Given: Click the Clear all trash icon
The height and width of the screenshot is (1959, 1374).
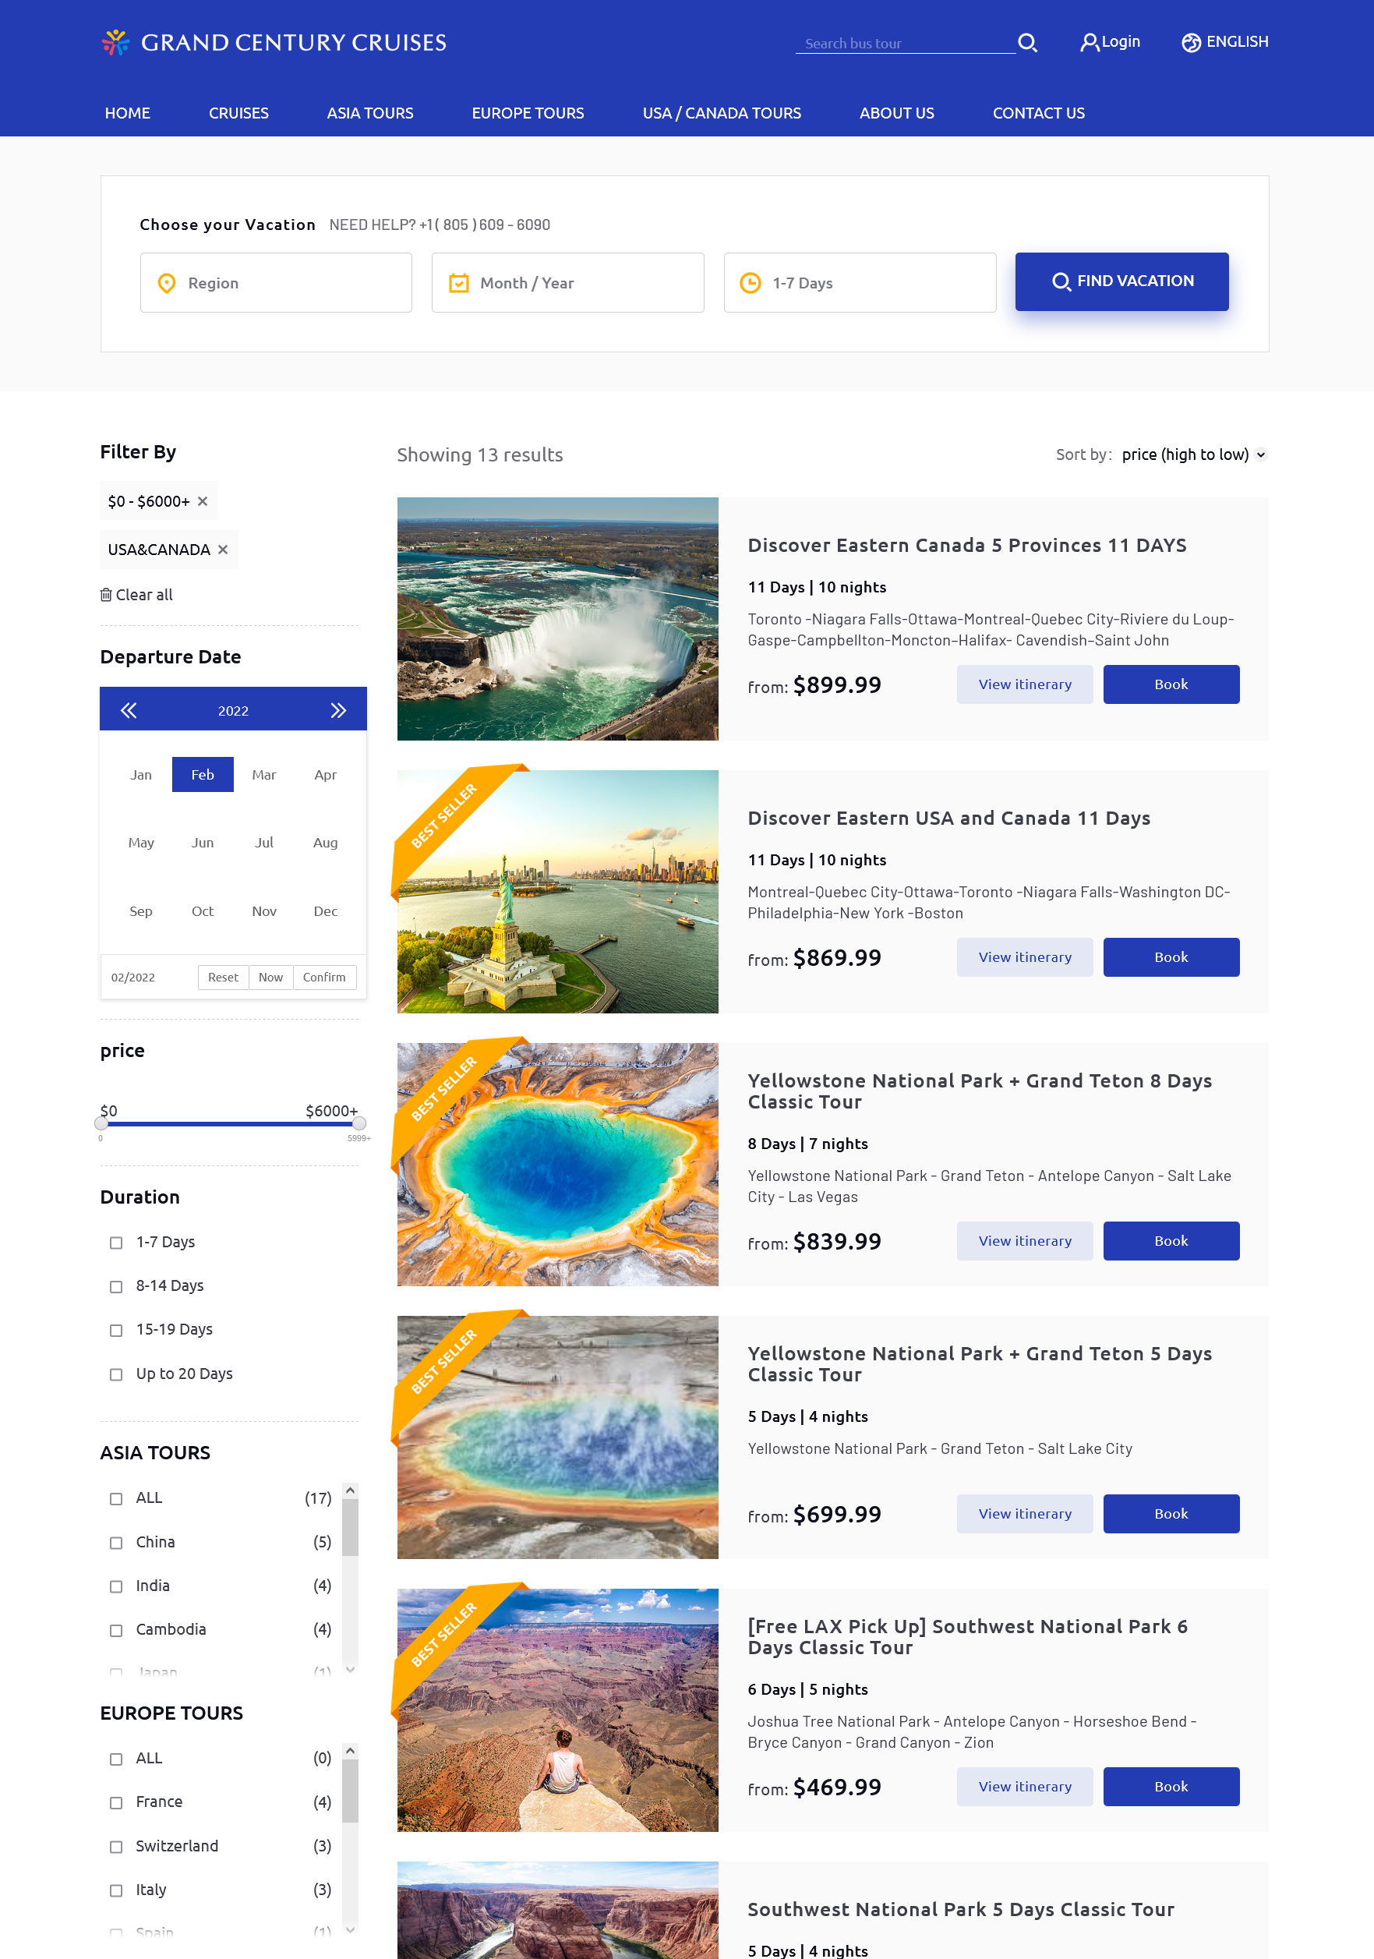Looking at the screenshot, I should pyautogui.click(x=106, y=595).
